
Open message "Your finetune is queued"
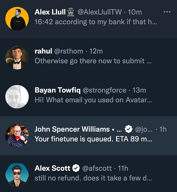pyautogui.click(x=93, y=139)
